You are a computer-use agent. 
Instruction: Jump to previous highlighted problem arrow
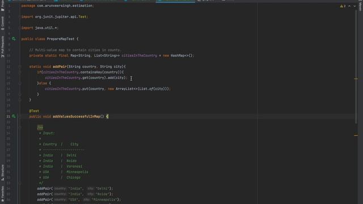349,6
